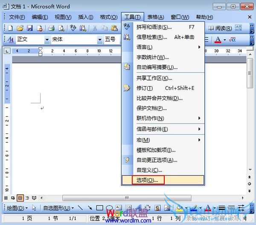Open the 正文 style dropdown arrow
The height and width of the screenshot is (225, 256).
tap(47, 40)
